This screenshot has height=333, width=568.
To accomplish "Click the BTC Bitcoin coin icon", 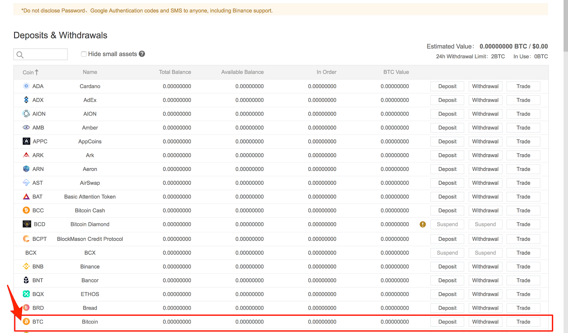I will 26,322.
